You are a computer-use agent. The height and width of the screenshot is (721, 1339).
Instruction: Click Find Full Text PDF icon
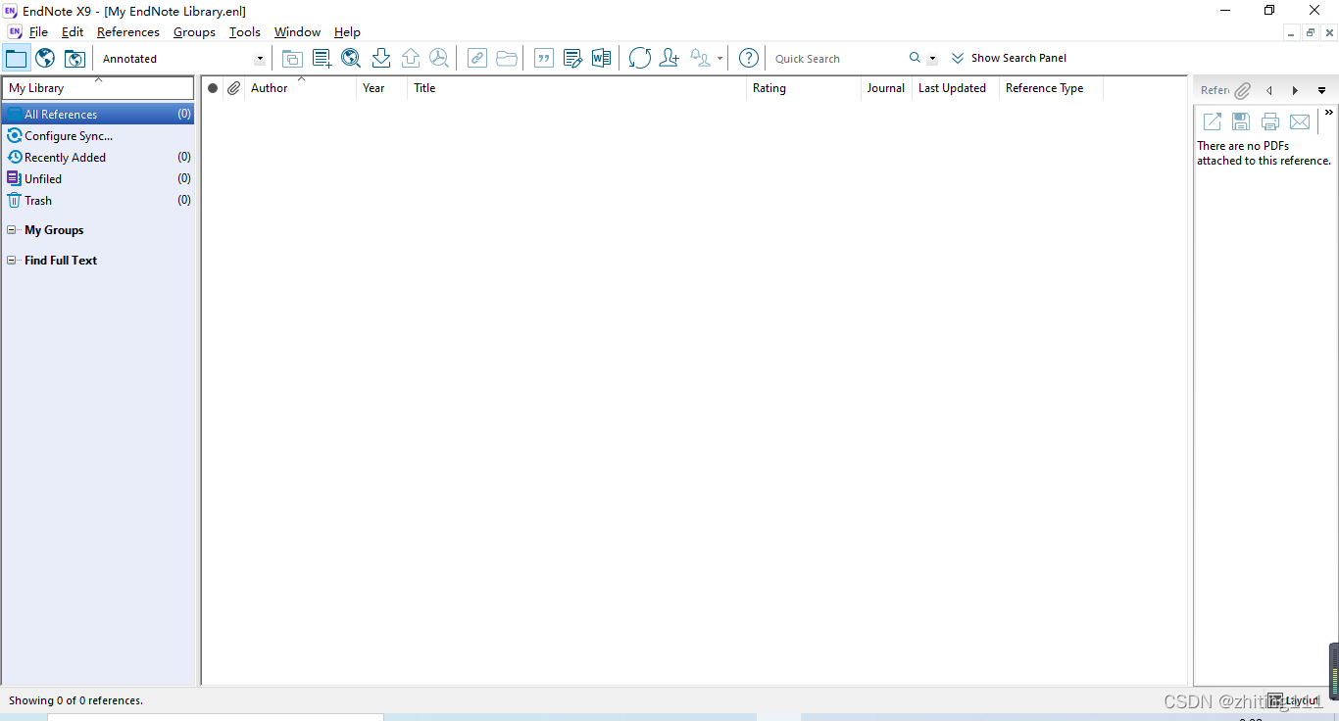[439, 58]
